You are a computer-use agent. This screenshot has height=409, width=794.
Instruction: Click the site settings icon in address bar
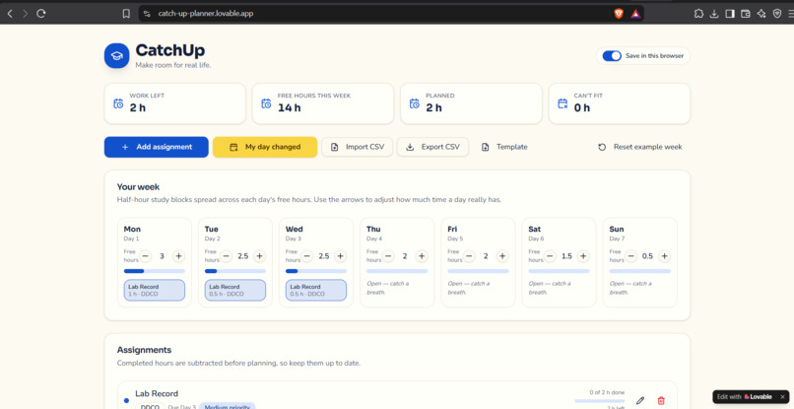pos(147,14)
